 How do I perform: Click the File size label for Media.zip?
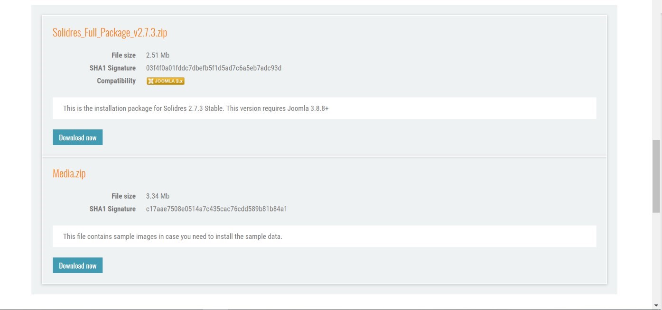123,196
